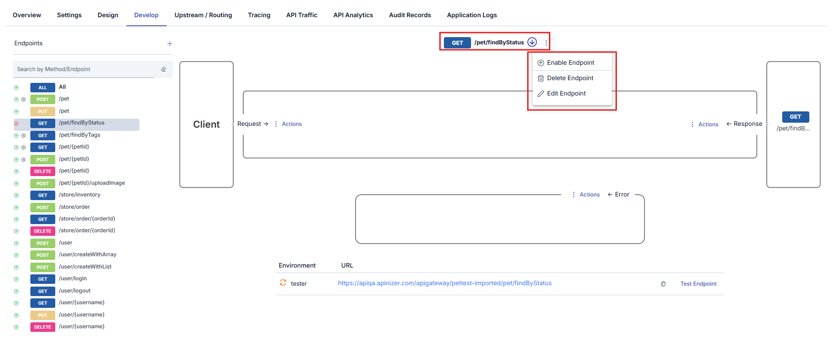Click the circled down-arrow beside /pet/findByStatus header

pos(532,42)
